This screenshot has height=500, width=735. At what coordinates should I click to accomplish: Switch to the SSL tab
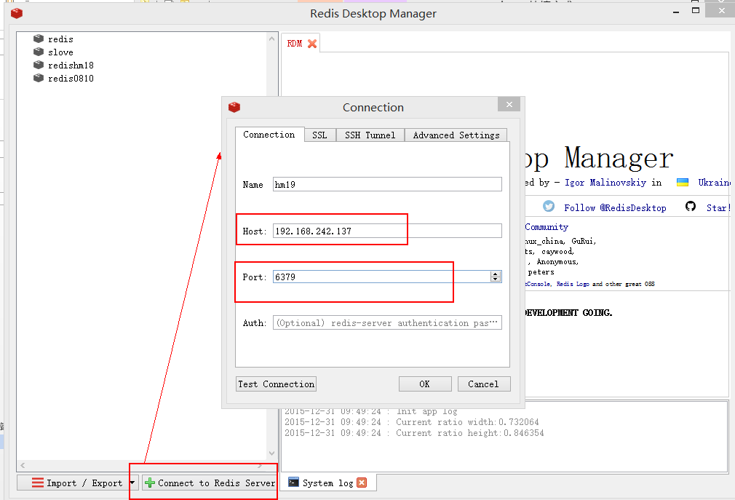click(x=319, y=135)
